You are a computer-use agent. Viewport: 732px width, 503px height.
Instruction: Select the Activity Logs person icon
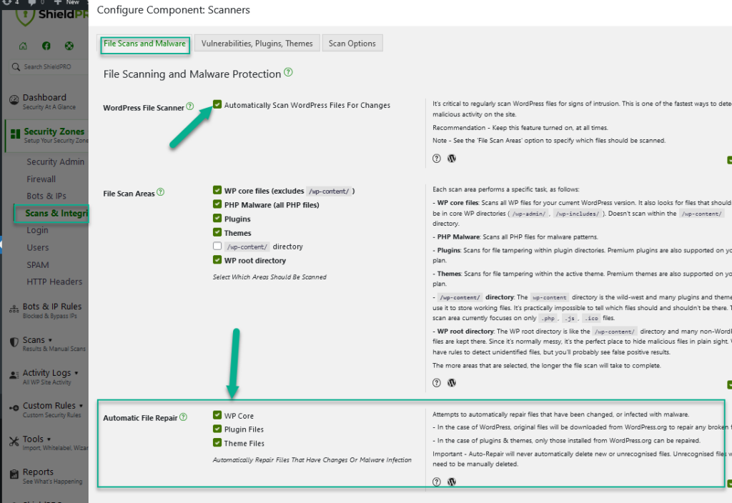tap(13, 374)
